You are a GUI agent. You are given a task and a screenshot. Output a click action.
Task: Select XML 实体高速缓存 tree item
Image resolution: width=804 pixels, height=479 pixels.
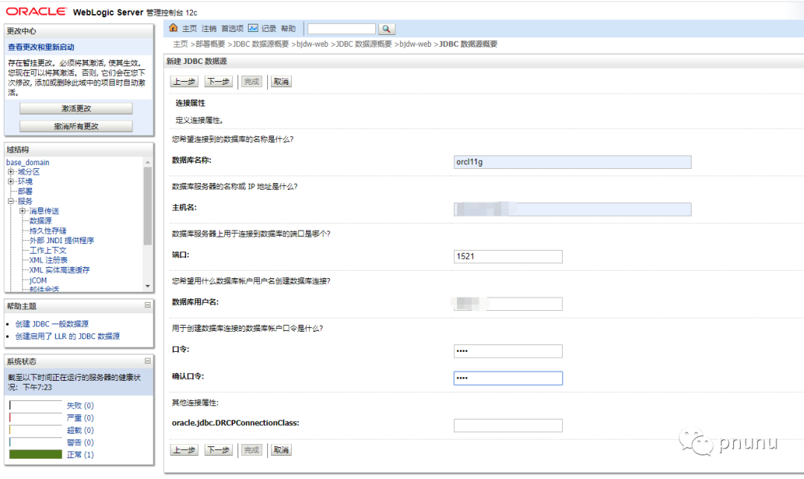pos(60,270)
